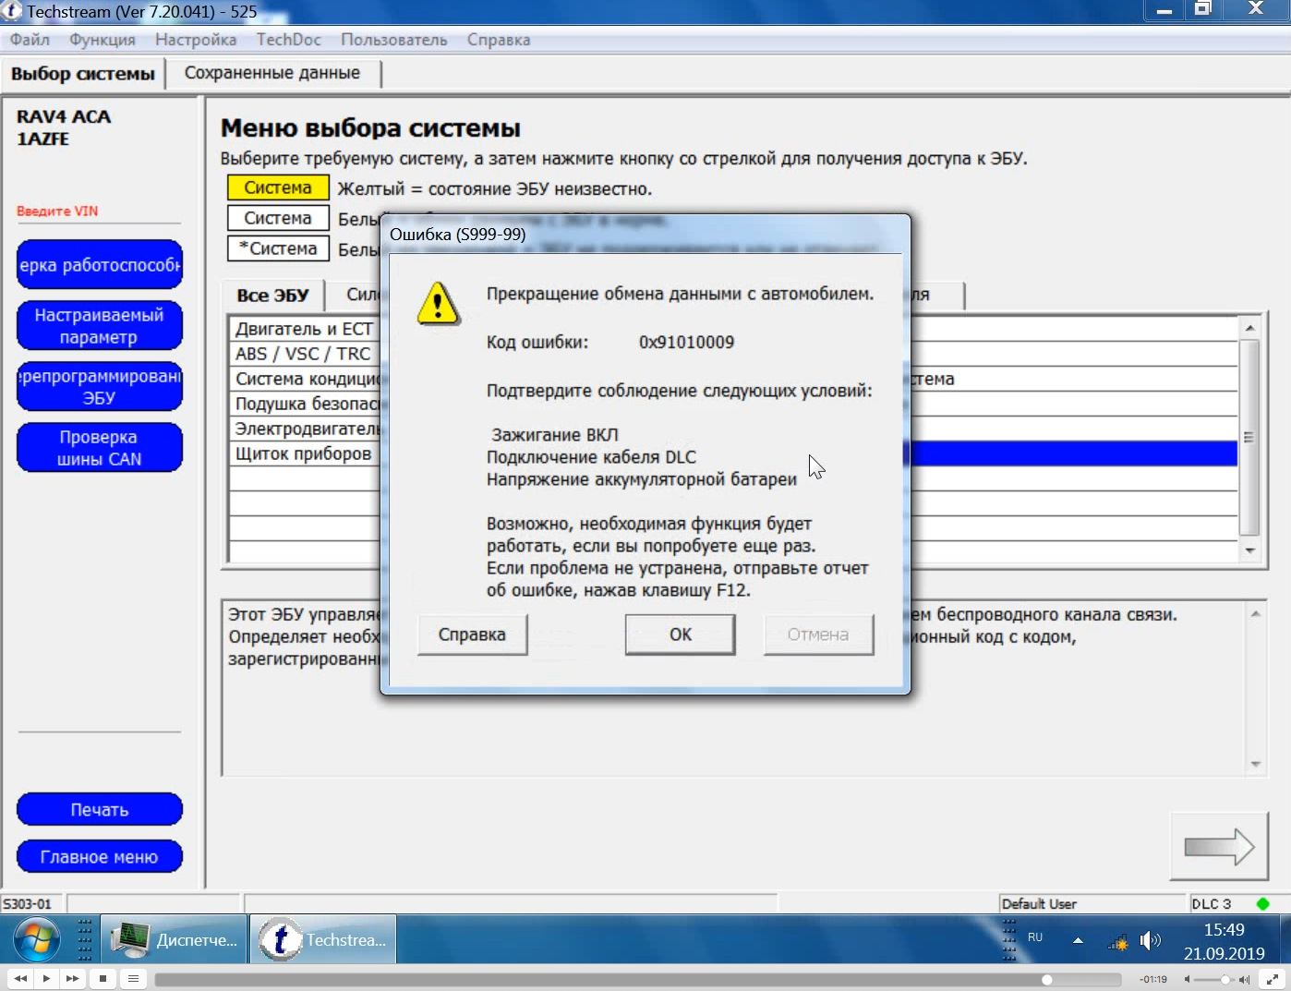Click player volume up icon
The height and width of the screenshot is (991, 1291).
1245,979
